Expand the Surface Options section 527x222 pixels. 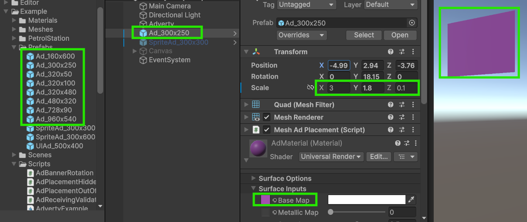[254, 178]
